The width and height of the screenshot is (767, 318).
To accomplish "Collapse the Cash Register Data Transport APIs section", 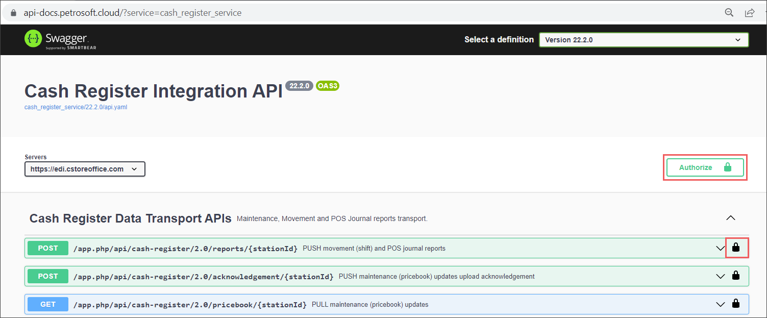I will pos(730,217).
